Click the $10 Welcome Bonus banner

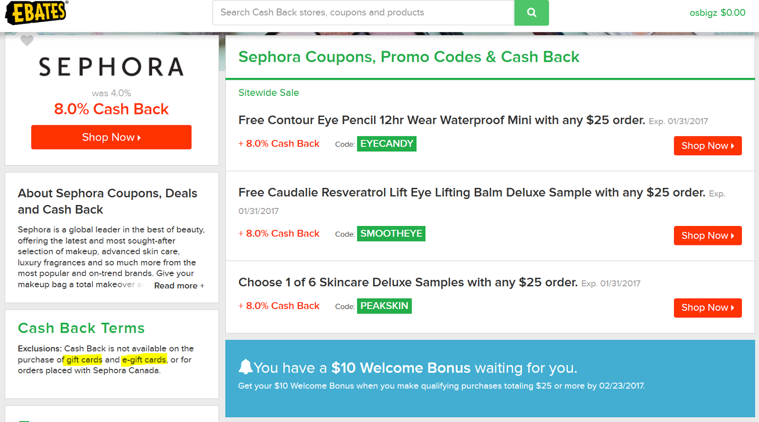490,378
